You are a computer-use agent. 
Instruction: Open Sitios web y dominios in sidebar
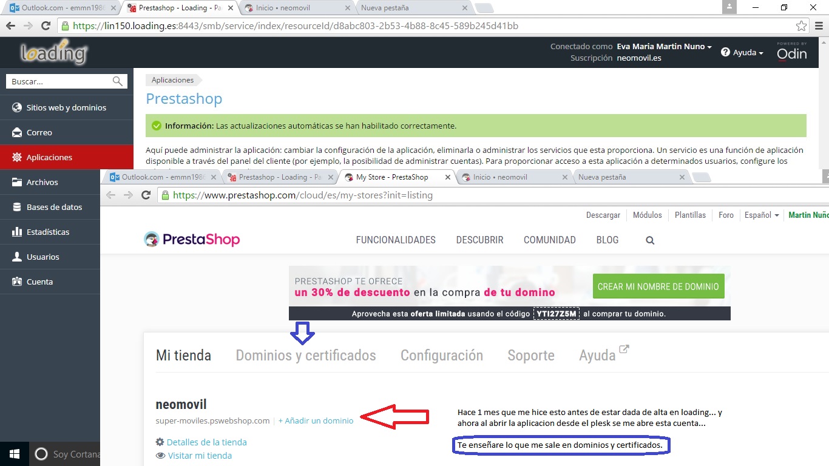click(67, 107)
